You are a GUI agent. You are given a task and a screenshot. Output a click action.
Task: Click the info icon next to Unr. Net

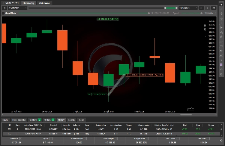click(208, 139)
